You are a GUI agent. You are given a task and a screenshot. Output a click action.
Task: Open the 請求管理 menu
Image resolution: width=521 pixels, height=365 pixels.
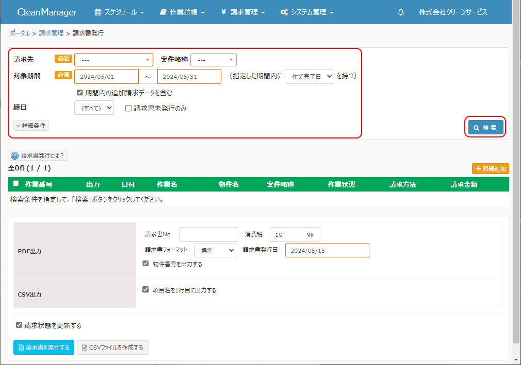(242, 12)
